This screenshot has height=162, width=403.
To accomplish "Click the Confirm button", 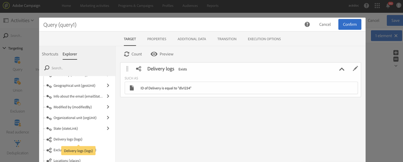I will (349, 25).
